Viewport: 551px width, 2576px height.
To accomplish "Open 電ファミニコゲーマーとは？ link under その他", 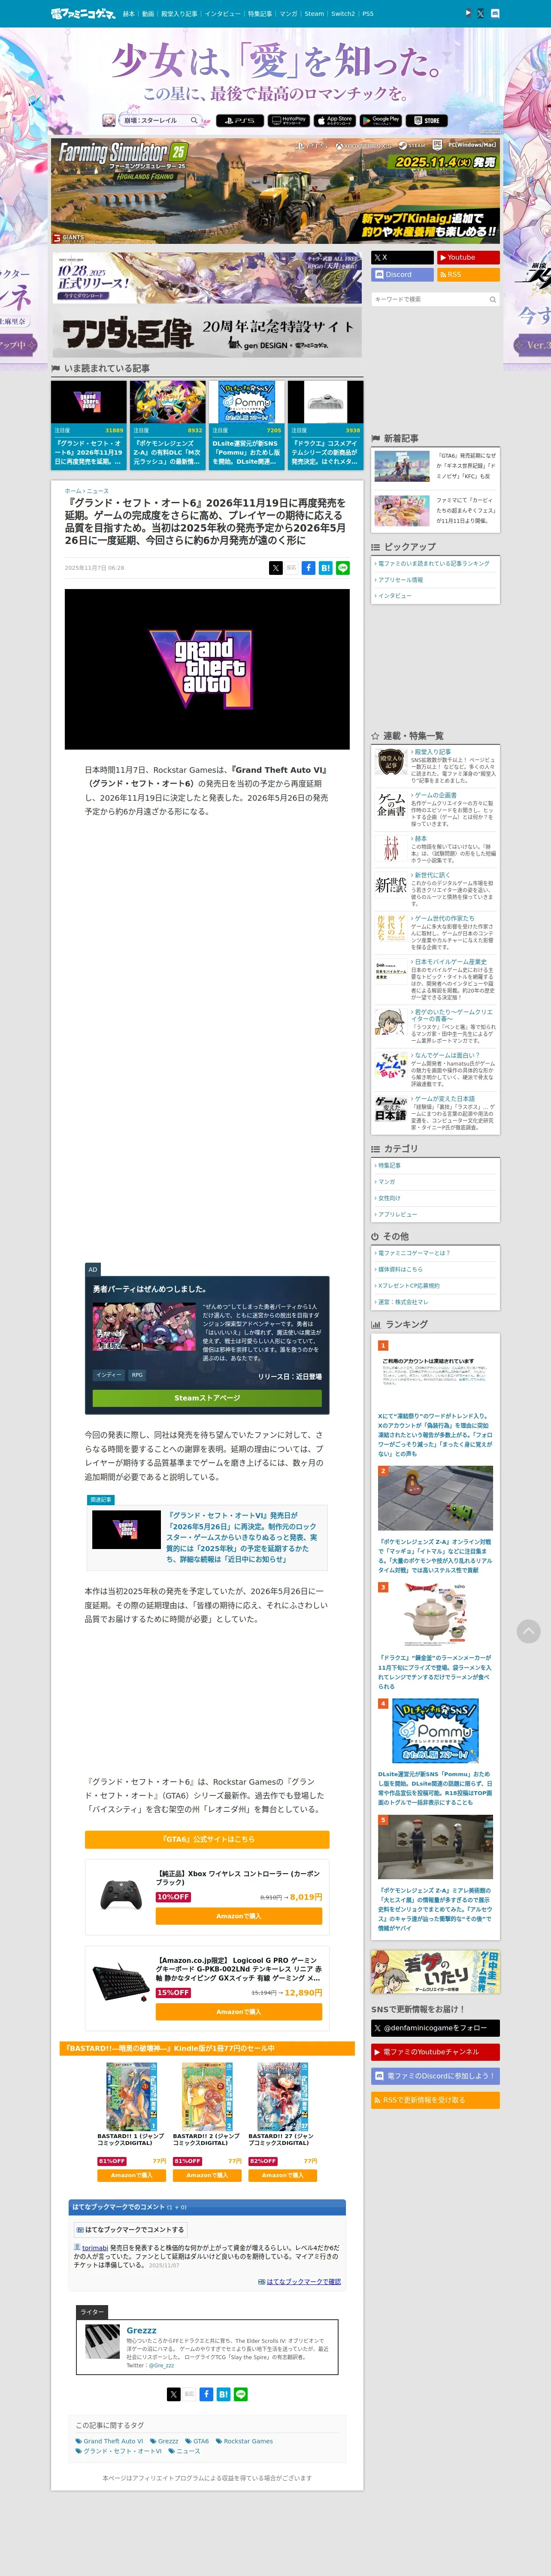I will (413, 1253).
